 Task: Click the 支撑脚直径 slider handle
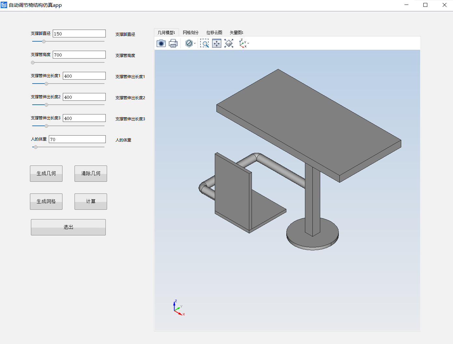click(x=44, y=41)
